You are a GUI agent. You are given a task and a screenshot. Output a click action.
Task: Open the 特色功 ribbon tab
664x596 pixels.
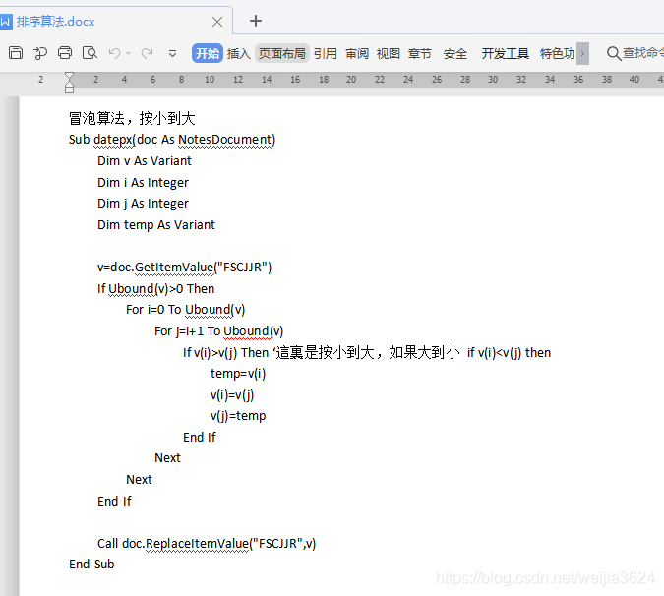click(x=558, y=53)
